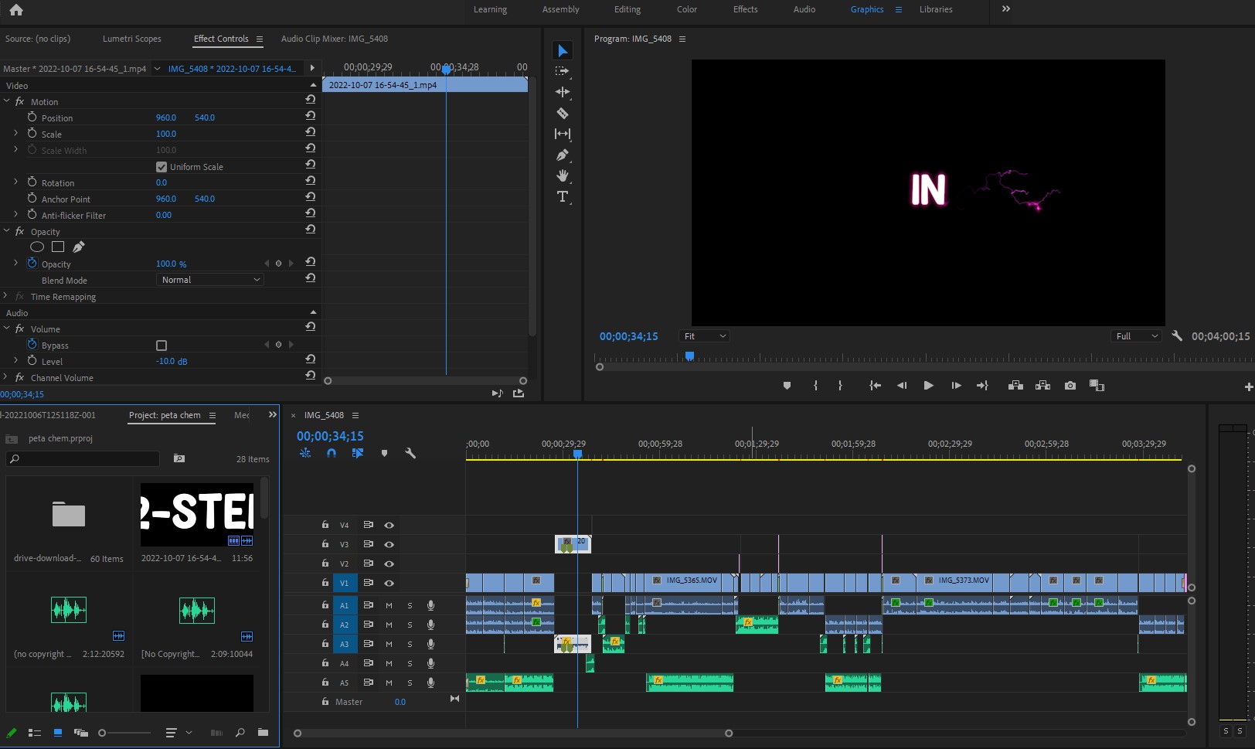Click the Add Marker icon in Program monitor
The width and height of the screenshot is (1255, 749).
[787, 386]
